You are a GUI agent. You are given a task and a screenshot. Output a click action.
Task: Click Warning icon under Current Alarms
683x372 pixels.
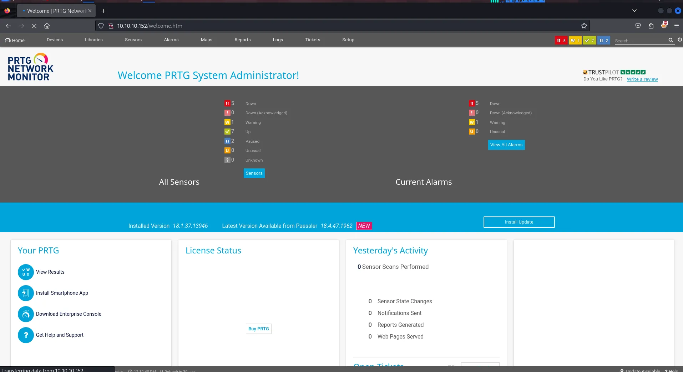click(x=472, y=122)
